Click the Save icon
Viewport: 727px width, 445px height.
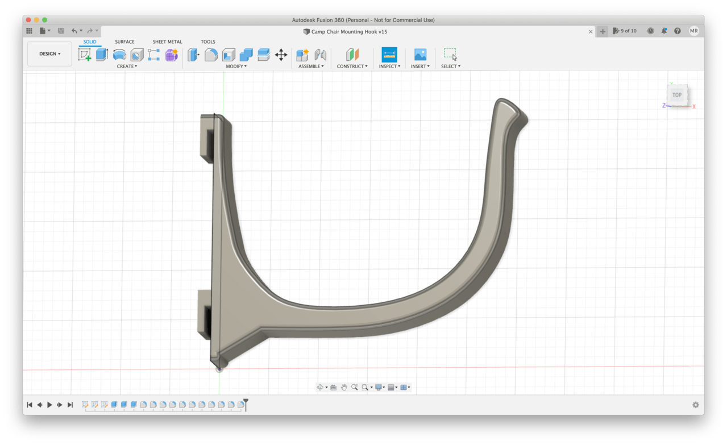[61, 31]
